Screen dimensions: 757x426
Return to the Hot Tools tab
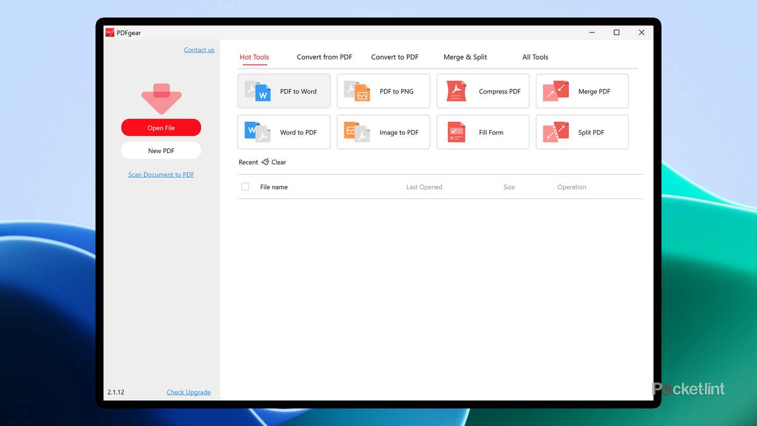point(254,57)
